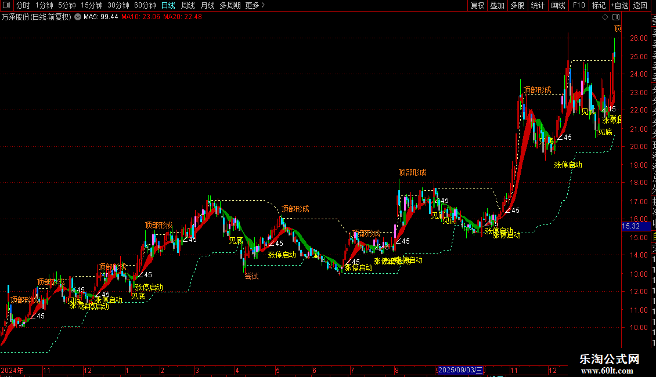Open the 复权 adjustment menu
The width and height of the screenshot is (656, 377).
(477, 5)
